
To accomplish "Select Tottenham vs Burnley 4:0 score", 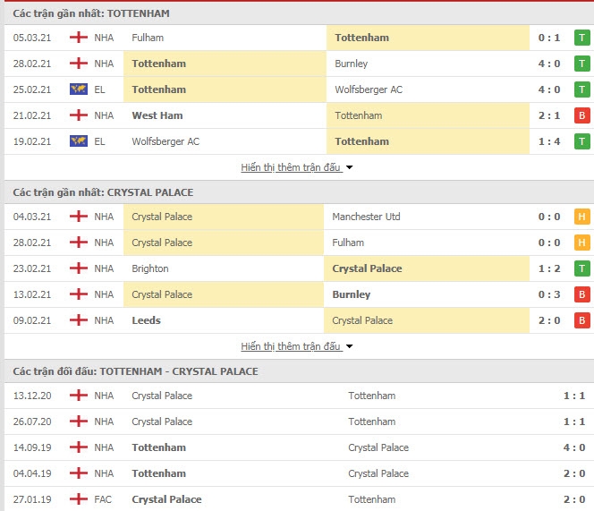I will click(x=549, y=64).
